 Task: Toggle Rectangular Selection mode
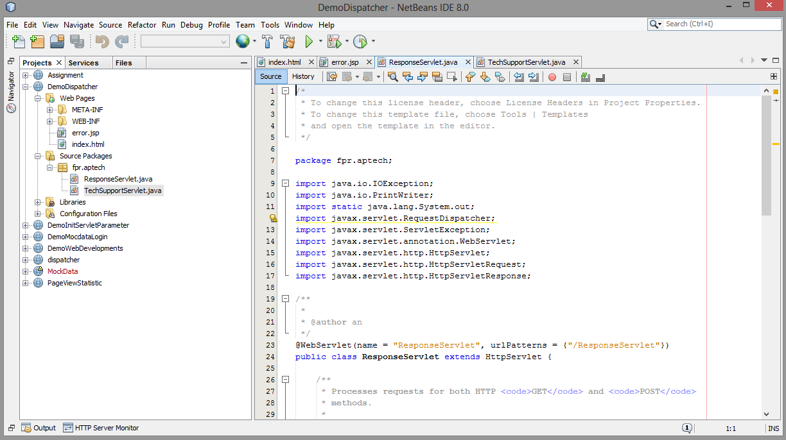(x=451, y=77)
